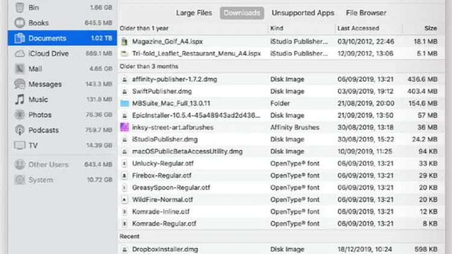Click the SwiftPublisher.dmg disk icon
The image size is (452, 254).
pyautogui.click(x=124, y=92)
